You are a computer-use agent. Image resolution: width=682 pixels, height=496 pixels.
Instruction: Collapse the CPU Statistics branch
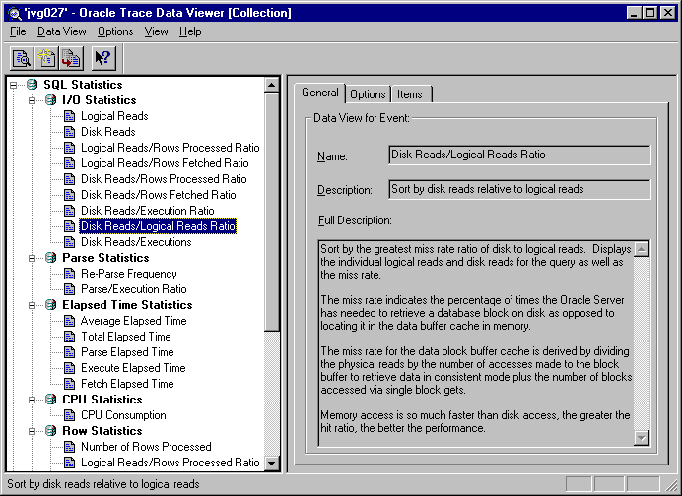tap(33, 400)
